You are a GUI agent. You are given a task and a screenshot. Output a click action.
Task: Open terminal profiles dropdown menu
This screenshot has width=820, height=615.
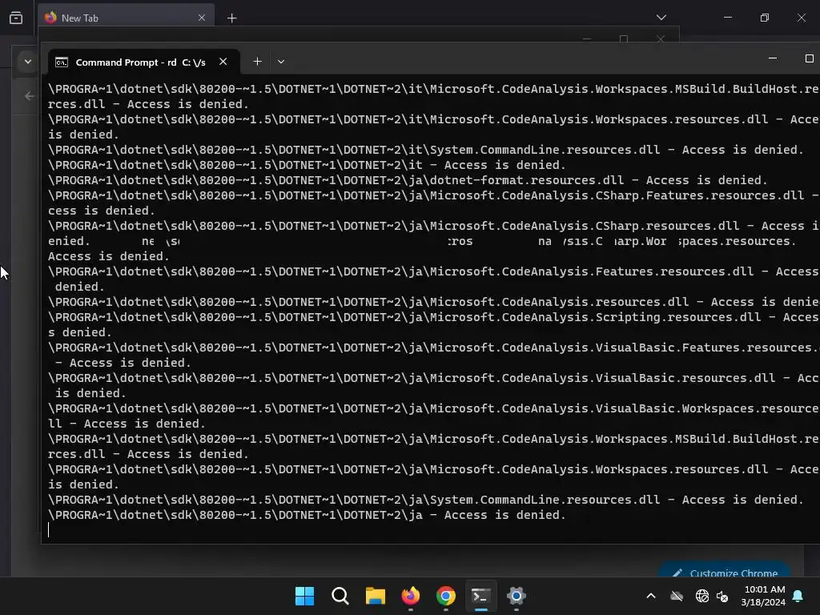coord(281,62)
